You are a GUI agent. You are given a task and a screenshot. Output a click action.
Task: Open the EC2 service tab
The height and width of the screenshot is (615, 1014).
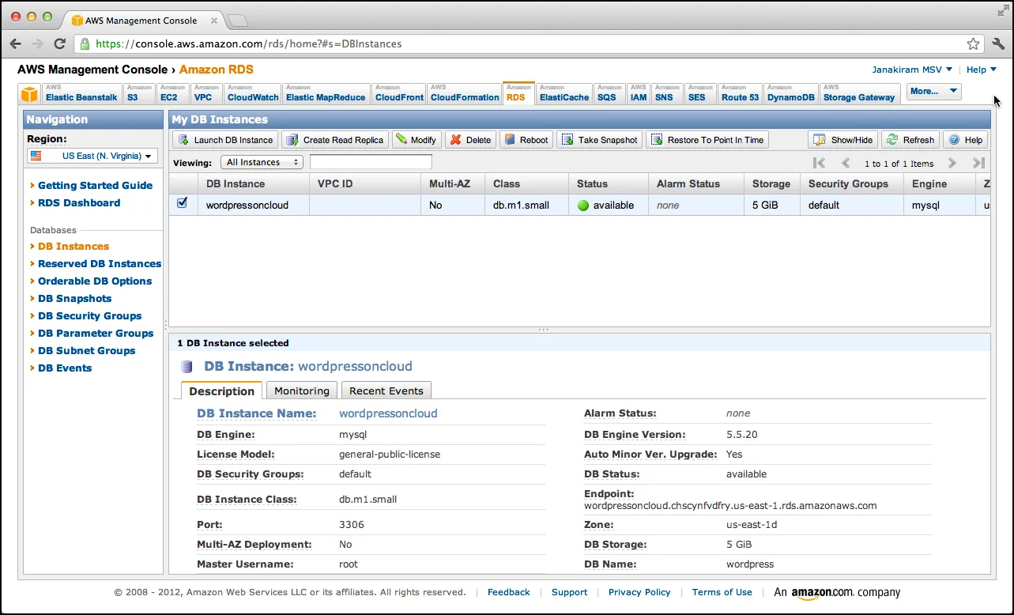tap(172, 93)
